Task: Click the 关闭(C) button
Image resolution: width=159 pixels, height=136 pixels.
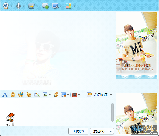Action: click(x=78, y=131)
